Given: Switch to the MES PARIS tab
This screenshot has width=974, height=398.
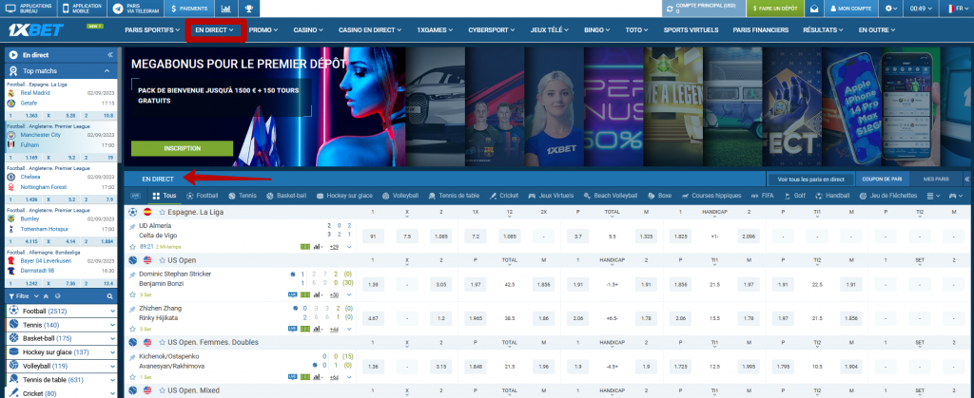Looking at the screenshot, I should pos(936,180).
